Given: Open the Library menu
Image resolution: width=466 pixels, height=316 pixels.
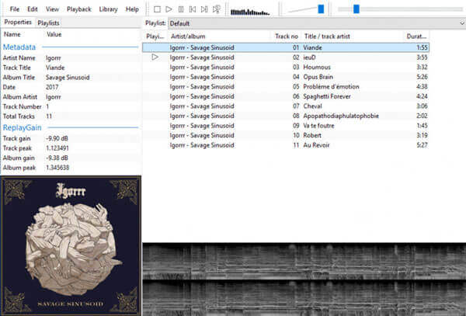Looking at the screenshot, I should [108, 9].
